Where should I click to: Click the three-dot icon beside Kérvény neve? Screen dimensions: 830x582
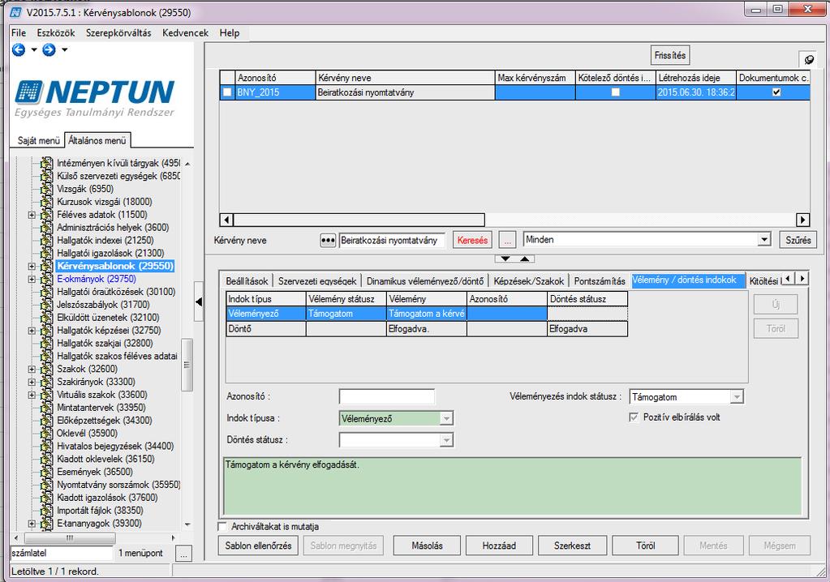coord(328,240)
